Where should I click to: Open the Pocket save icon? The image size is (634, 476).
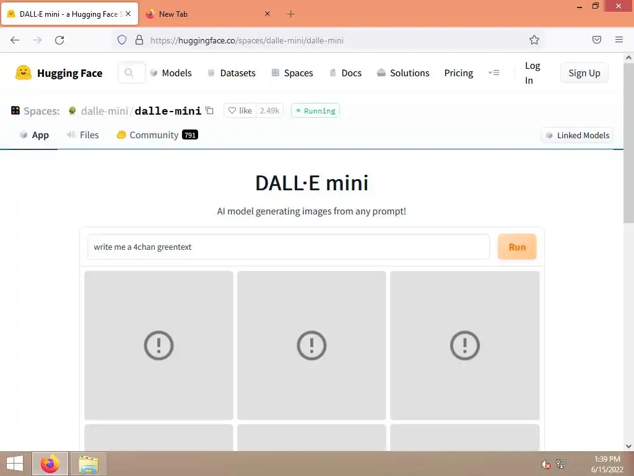pyautogui.click(x=596, y=40)
